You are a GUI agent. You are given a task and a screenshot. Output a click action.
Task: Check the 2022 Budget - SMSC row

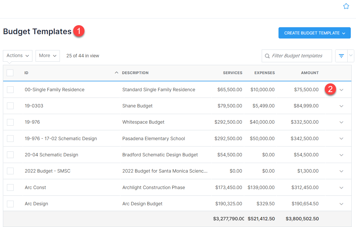(x=10, y=171)
